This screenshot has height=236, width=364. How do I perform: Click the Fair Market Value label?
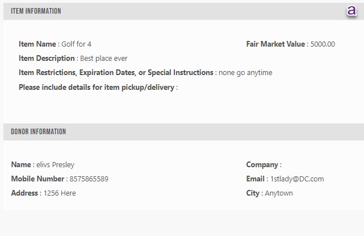(275, 44)
